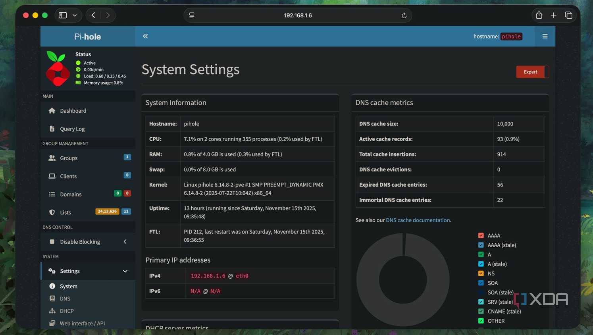Reload the page in Safari

click(x=404, y=15)
